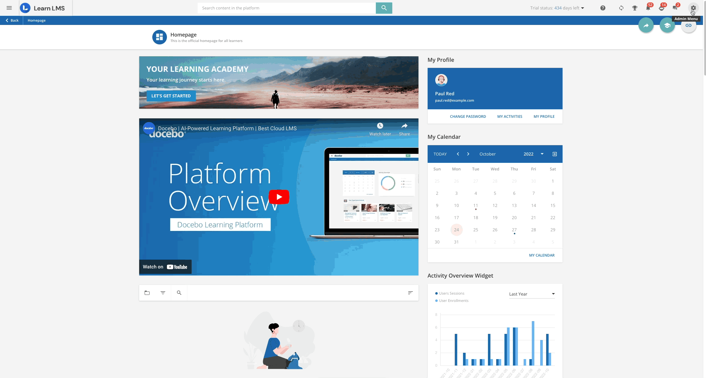706x378 pixels.
Task: Open MY PROFILE link
Action: (544, 117)
